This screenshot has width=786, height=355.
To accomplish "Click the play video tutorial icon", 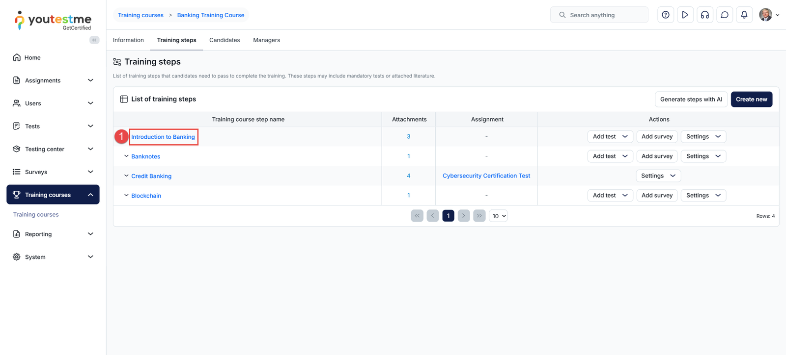I will [685, 15].
